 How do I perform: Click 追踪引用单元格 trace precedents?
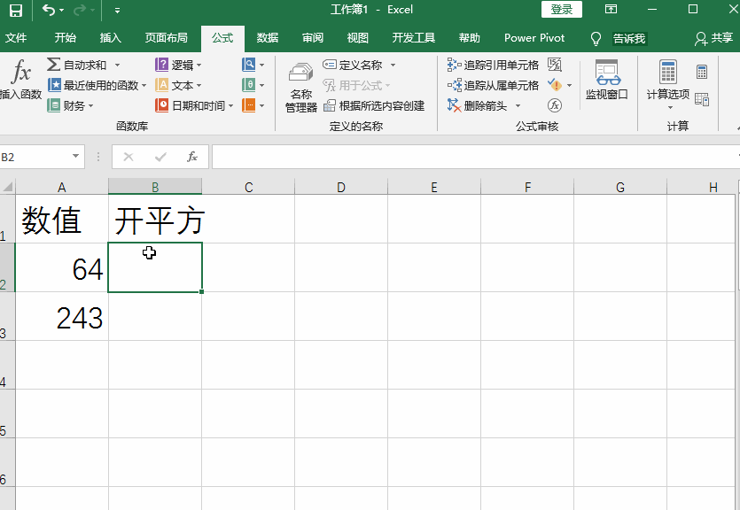tap(493, 65)
